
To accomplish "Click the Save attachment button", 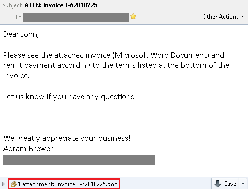I will pyautogui.click(x=225, y=184).
